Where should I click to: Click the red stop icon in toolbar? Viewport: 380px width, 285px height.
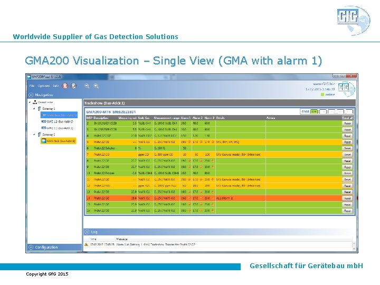[65, 86]
